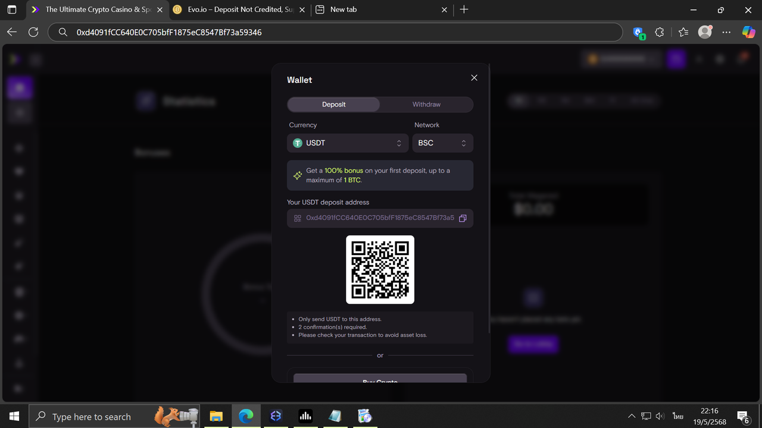Open the USDT currency dropdown
762x428 pixels.
click(x=348, y=143)
